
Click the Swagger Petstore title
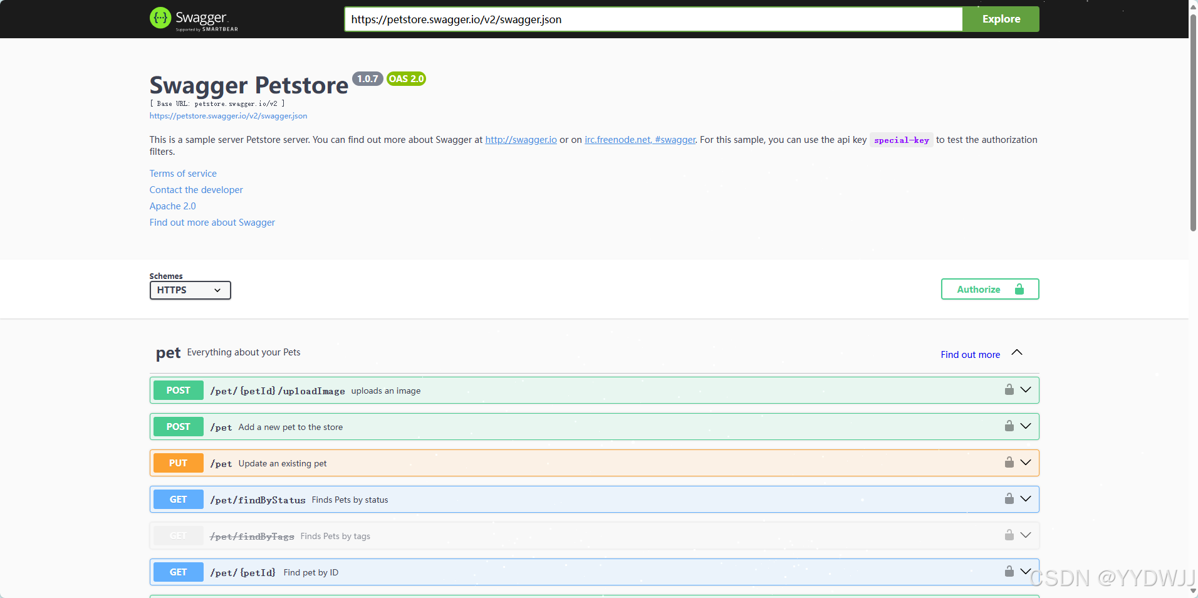click(x=249, y=85)
